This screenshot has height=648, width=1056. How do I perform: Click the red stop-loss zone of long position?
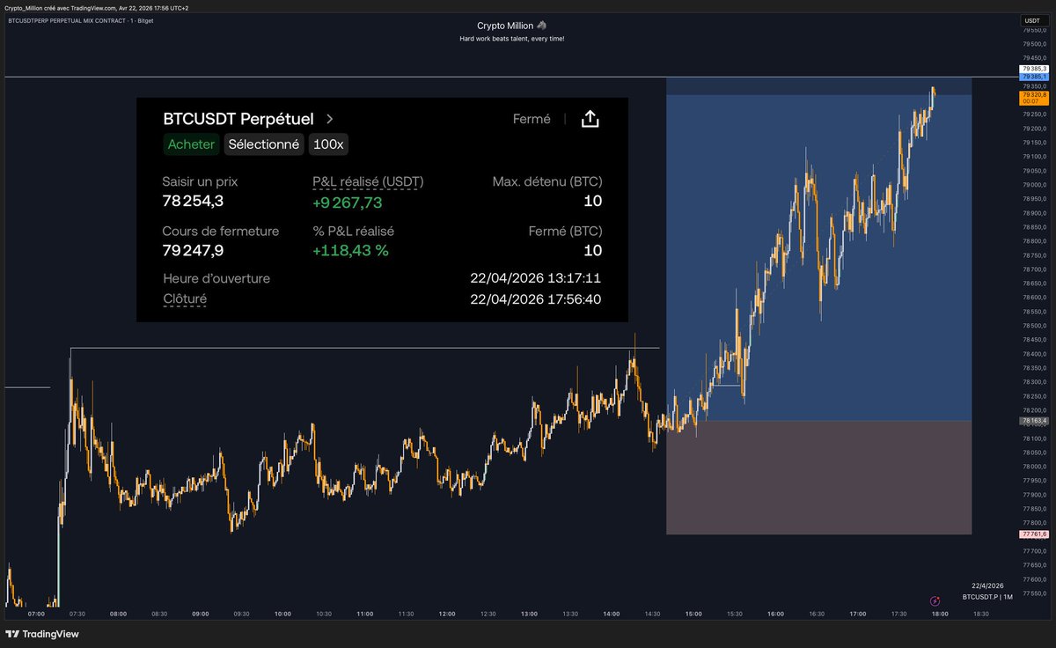tap(818, 477)
